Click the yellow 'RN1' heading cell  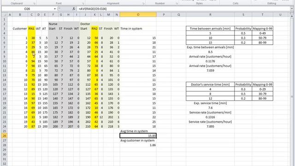(x=31, y=29)
